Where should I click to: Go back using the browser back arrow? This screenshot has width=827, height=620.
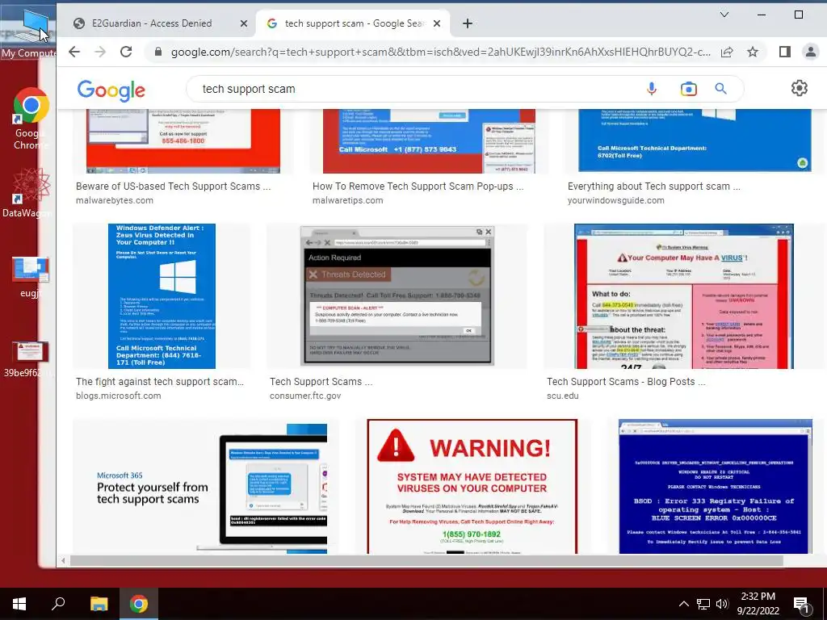pyautogui.click(x=74, y=52)
